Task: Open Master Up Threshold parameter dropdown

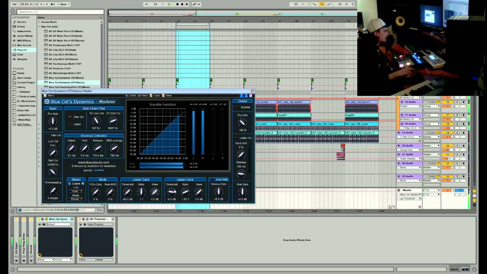Action: click(x=410, y=199)
